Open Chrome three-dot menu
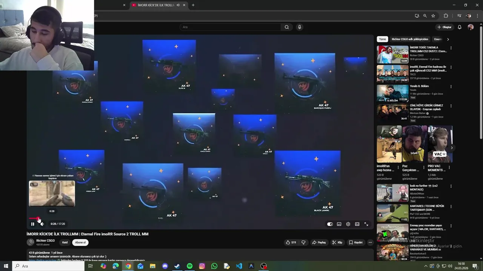This screenshot has height=271, width=483. 477,16
